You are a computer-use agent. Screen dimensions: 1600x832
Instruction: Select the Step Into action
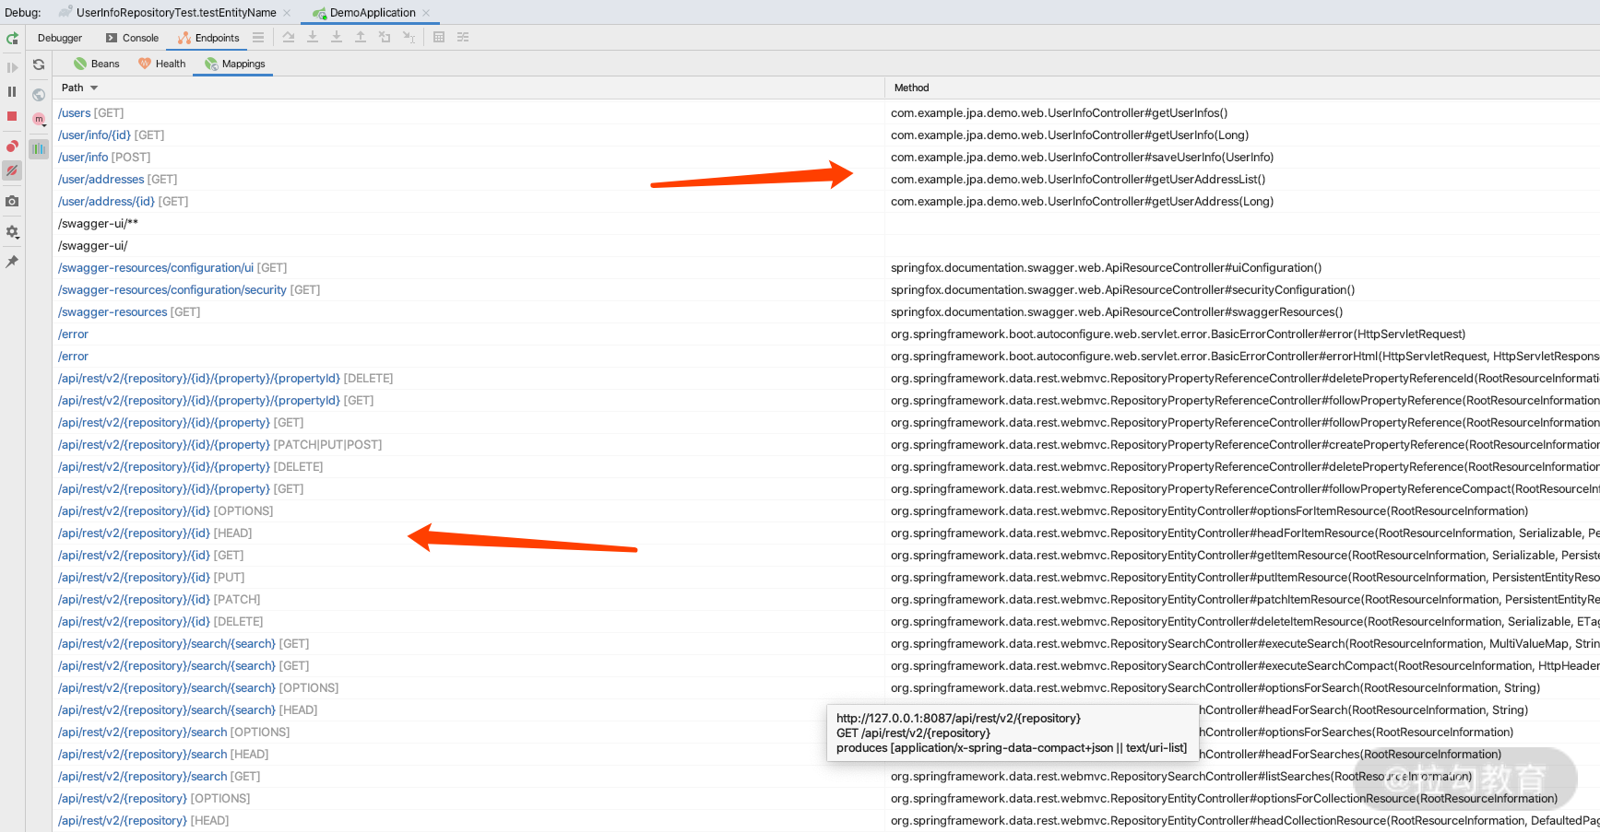[313, 37]
